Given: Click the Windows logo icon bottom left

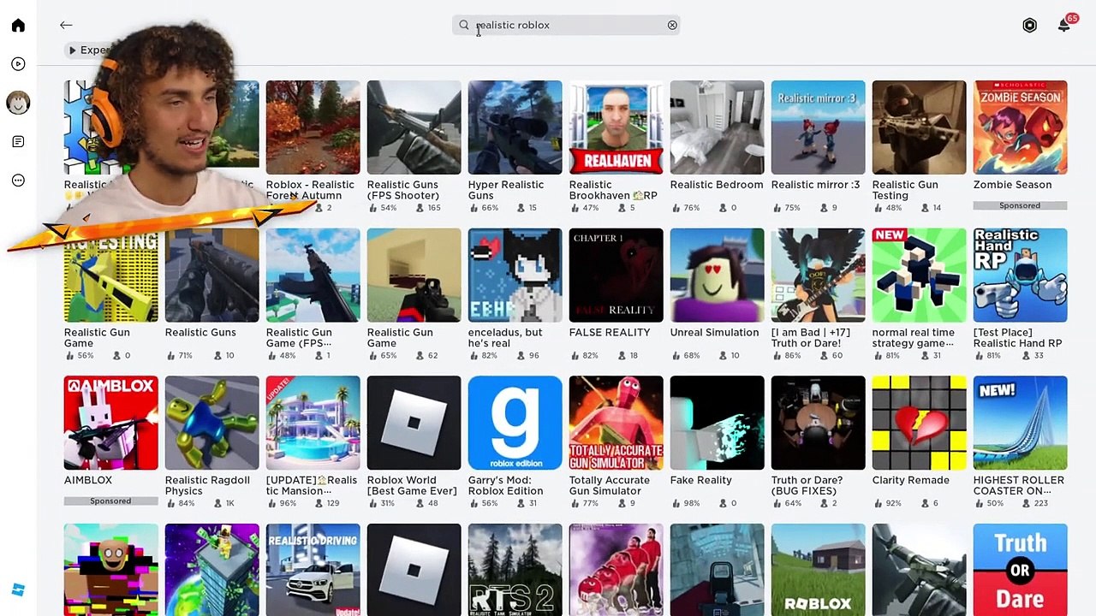Looking at the screenshot, I should point(18,589).
